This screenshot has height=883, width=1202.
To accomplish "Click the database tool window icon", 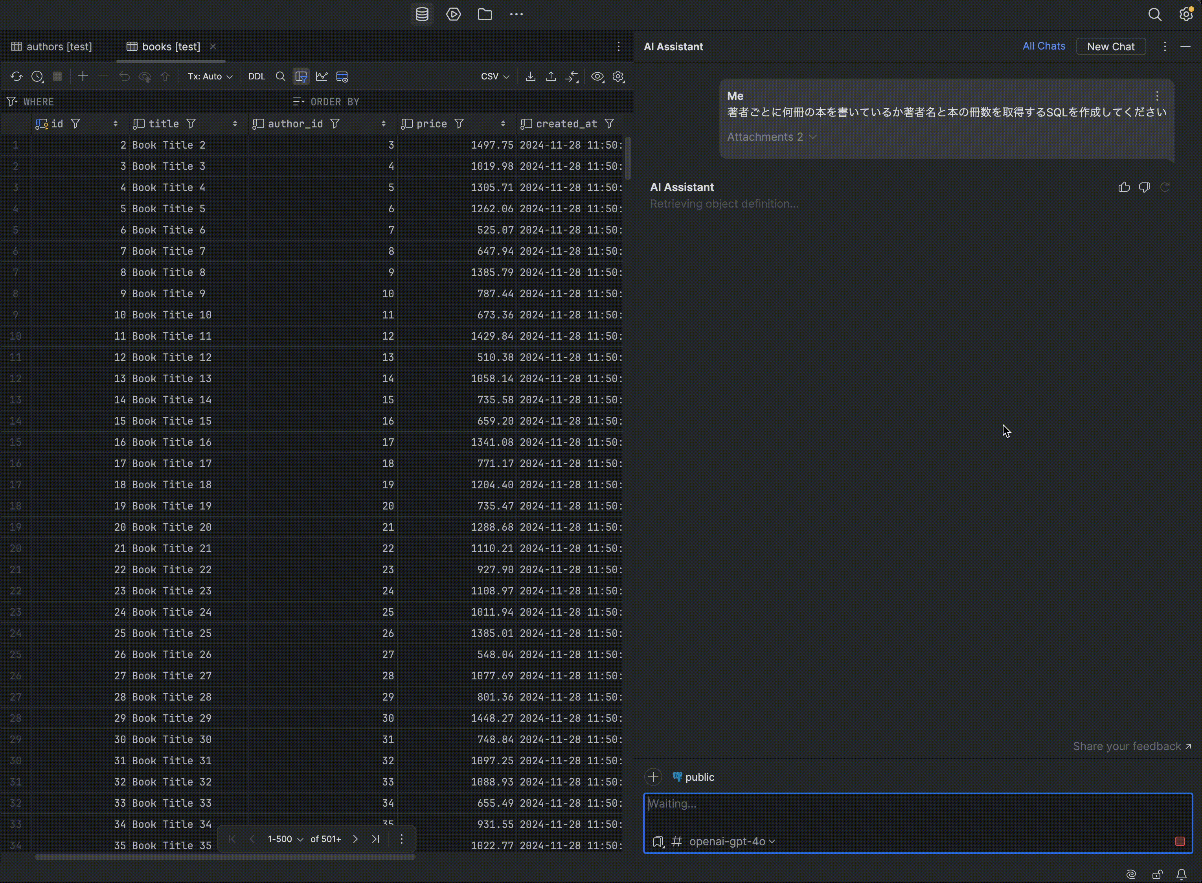I will coord(422,15).
